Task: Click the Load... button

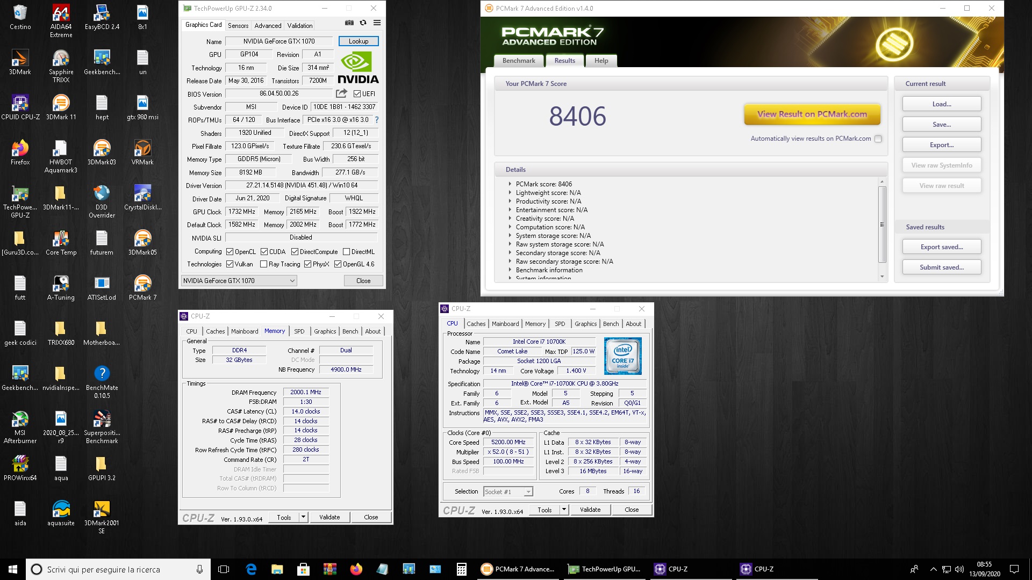Action: tap(942, 104)
